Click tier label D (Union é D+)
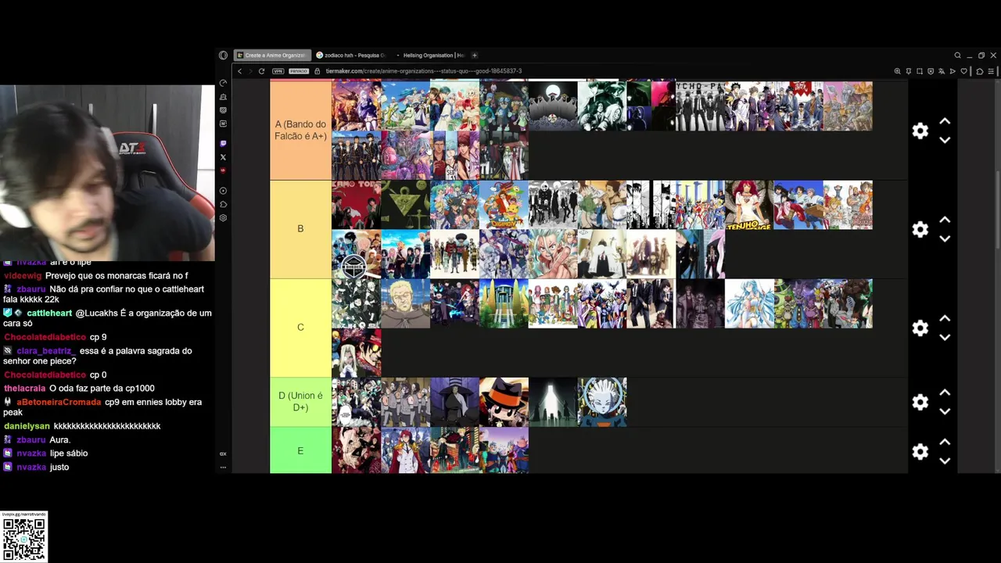 [x=300, y=402]
